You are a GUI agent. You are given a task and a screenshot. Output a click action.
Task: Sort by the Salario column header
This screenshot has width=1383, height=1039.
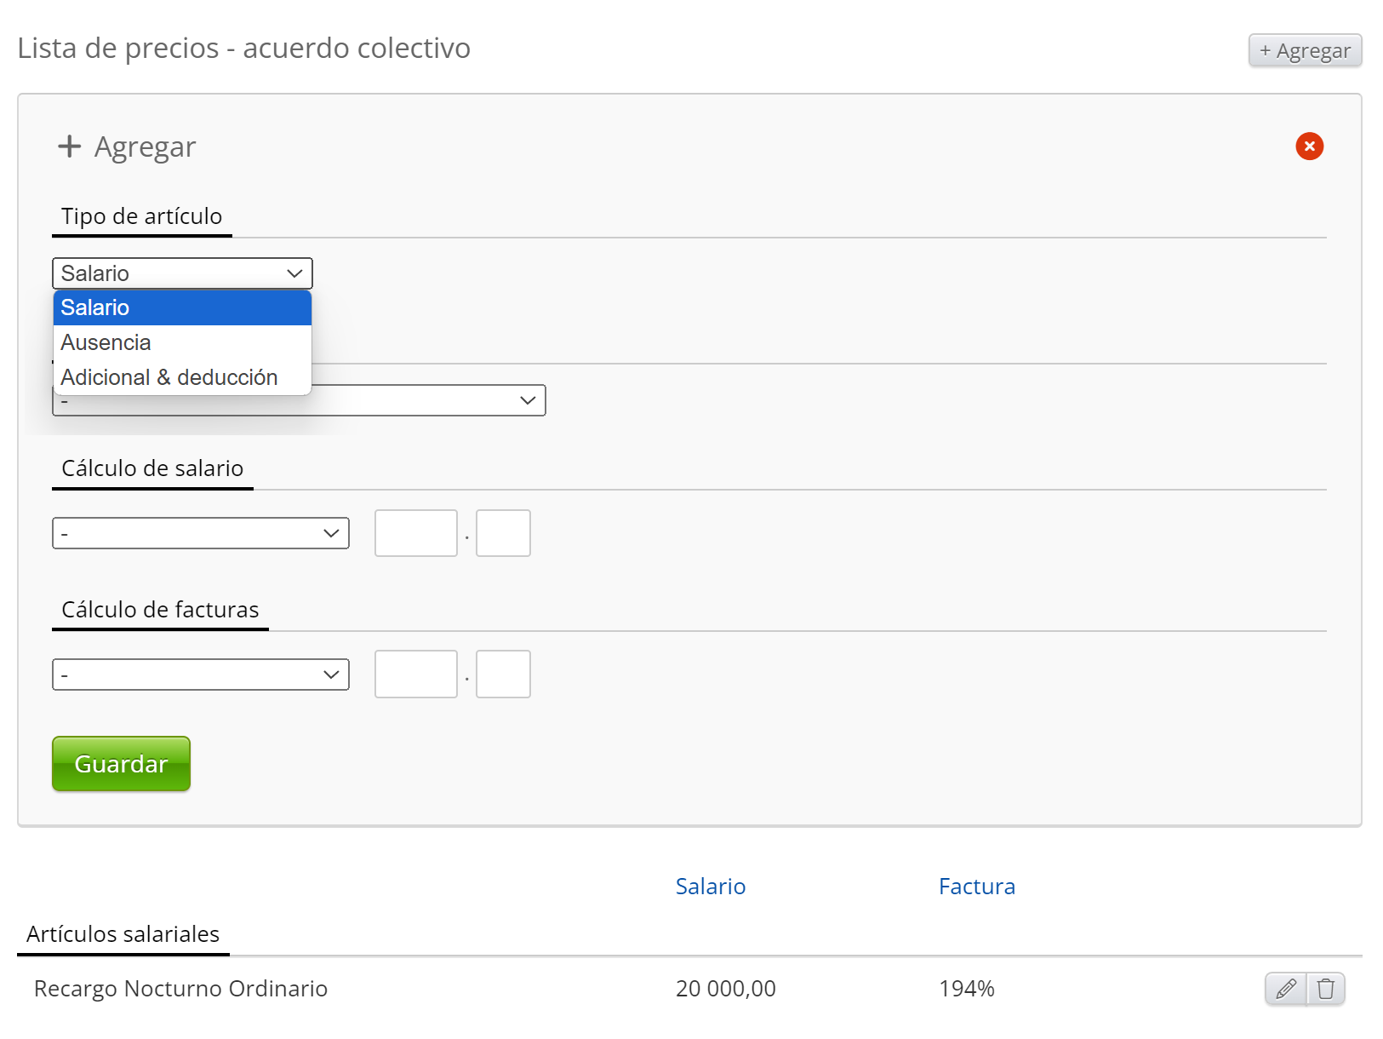click(710, 887)
